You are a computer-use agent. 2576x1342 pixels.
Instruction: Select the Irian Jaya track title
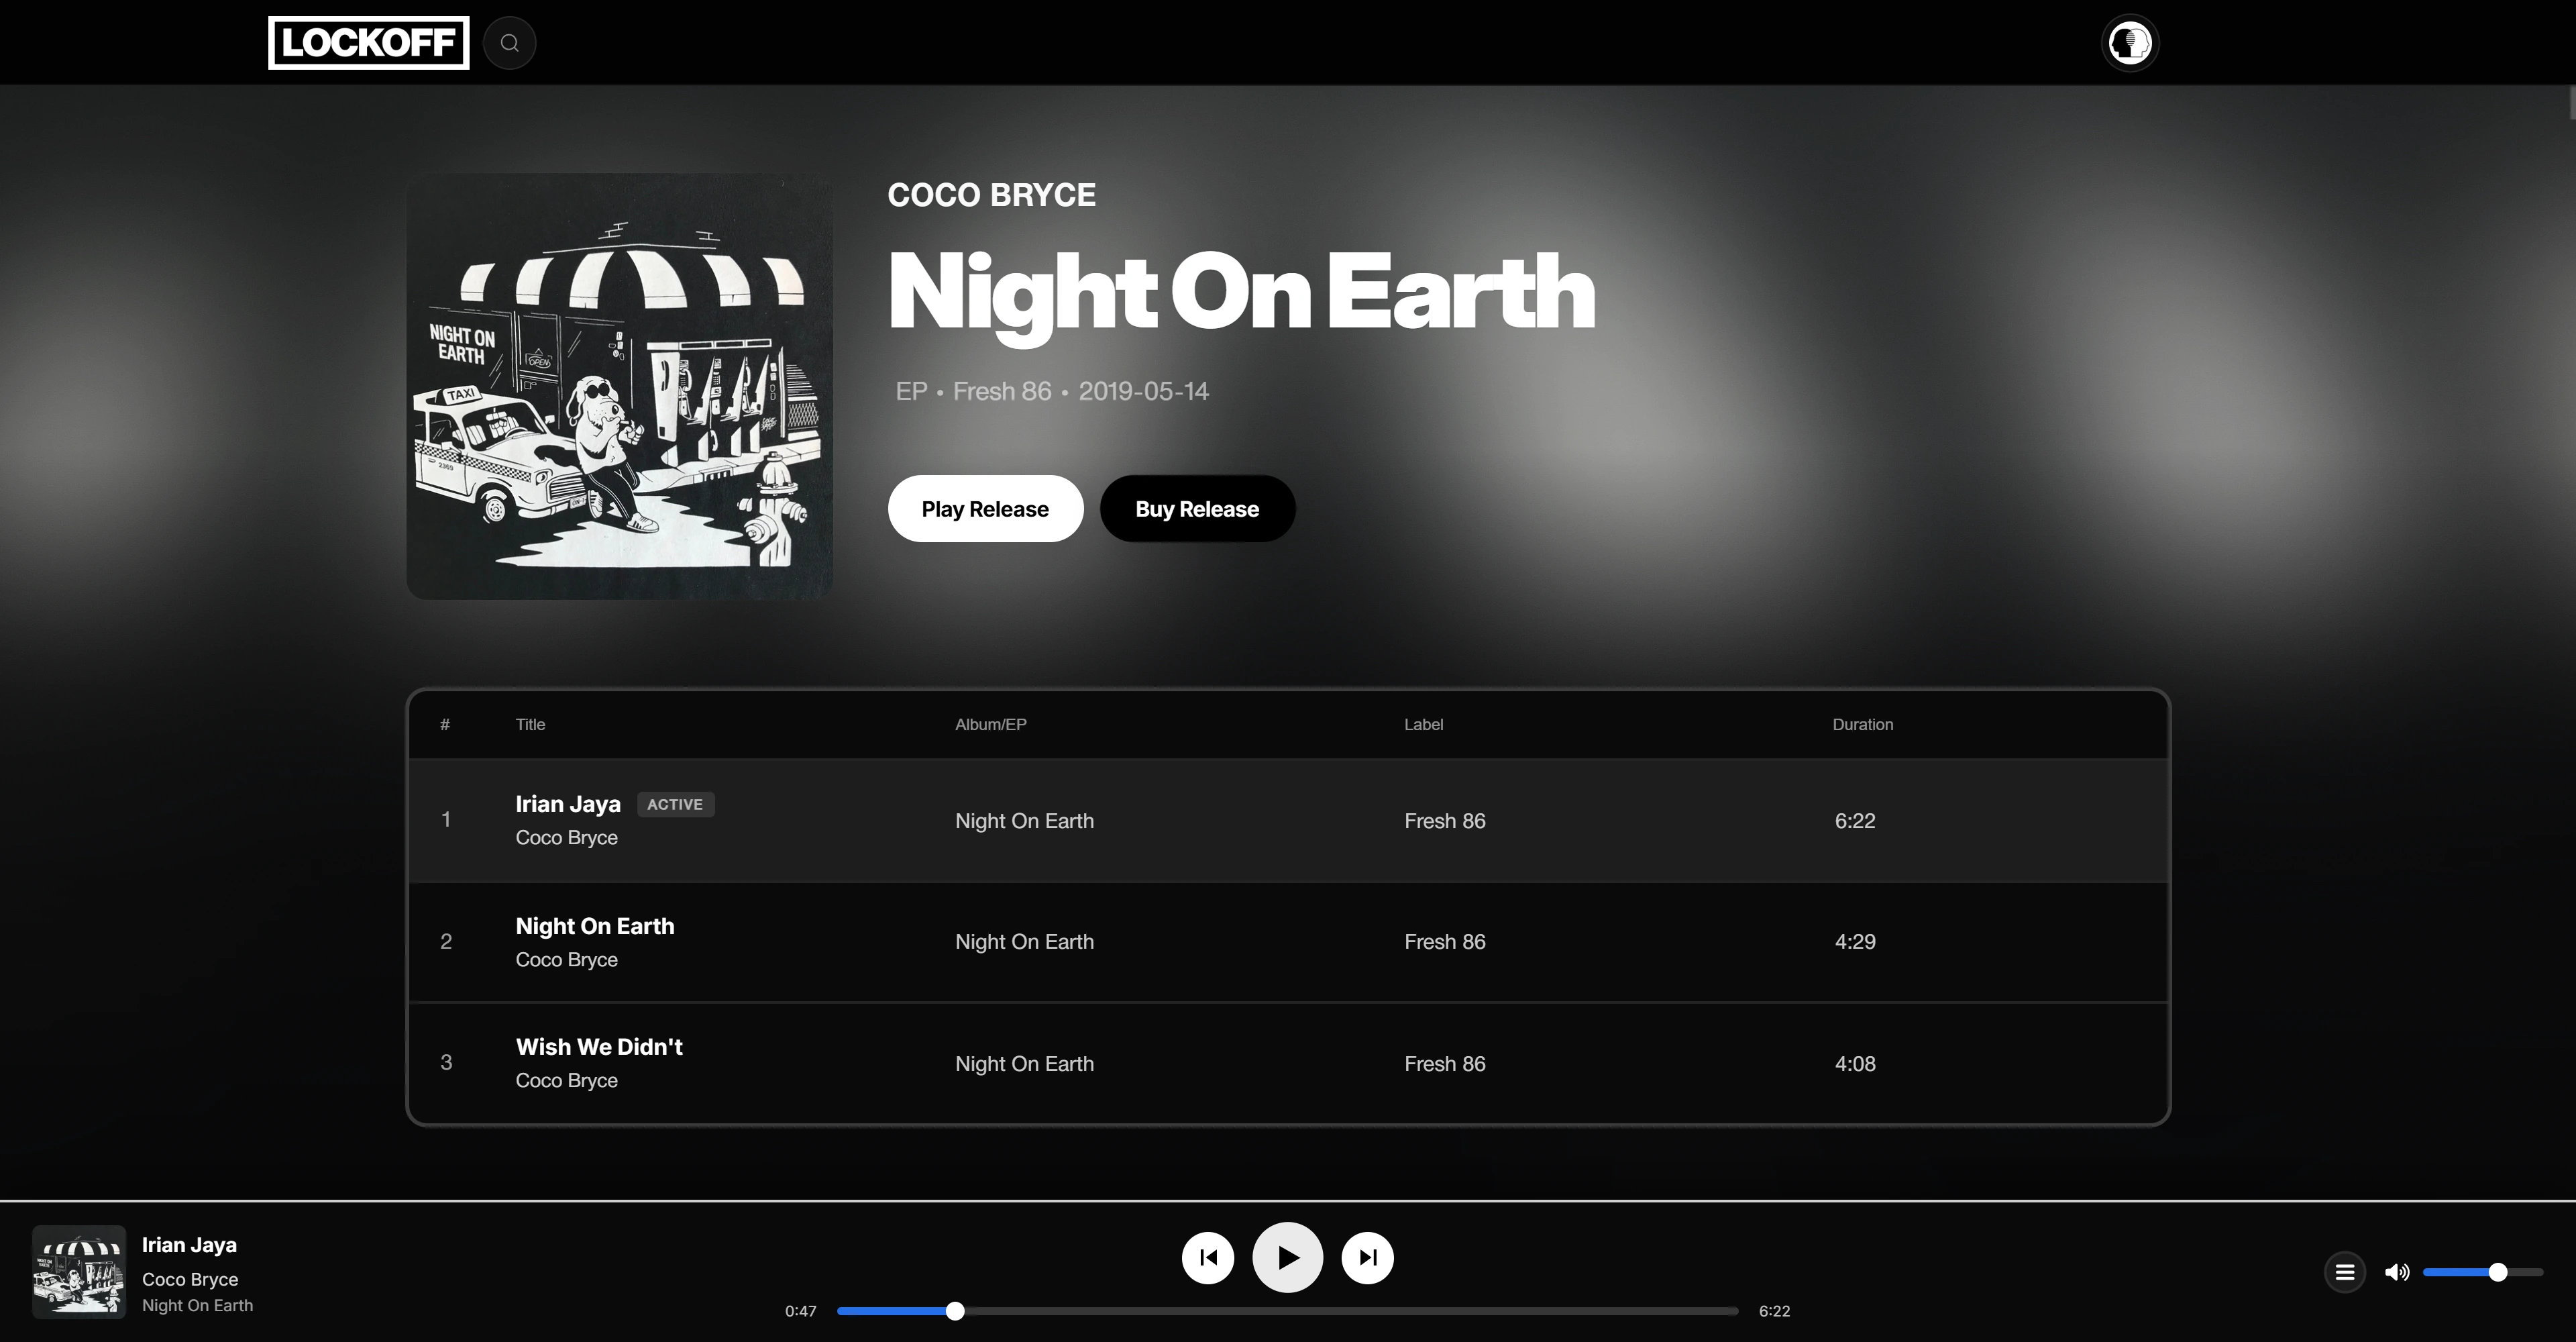(x=568, y=804)
